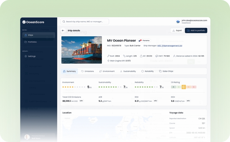Select the Sister Ships tab
The image size is (230, 142).
[x=166, y=71]
